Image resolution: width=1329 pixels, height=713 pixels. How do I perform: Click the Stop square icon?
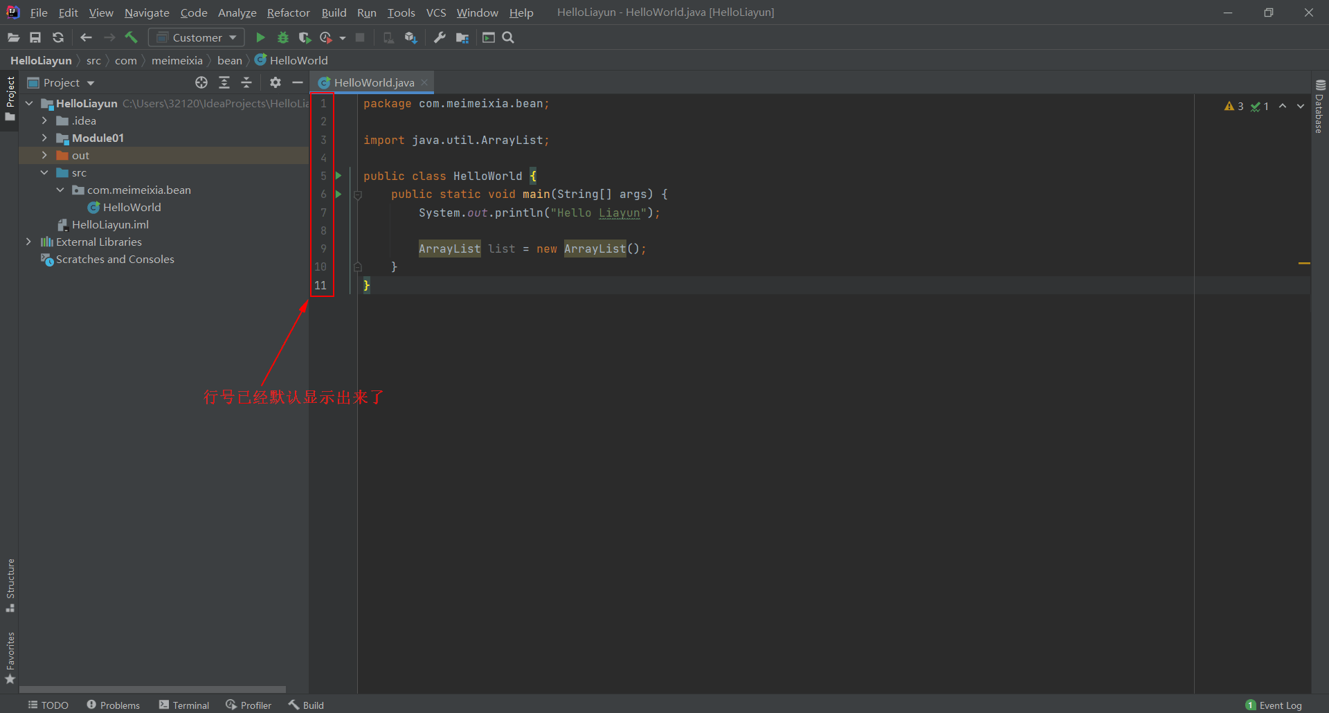[360, 37]
